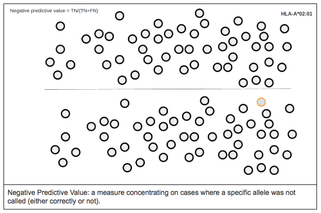Select the leftmost circle in the lower group

pyautogui.click(x=55, y=150)
